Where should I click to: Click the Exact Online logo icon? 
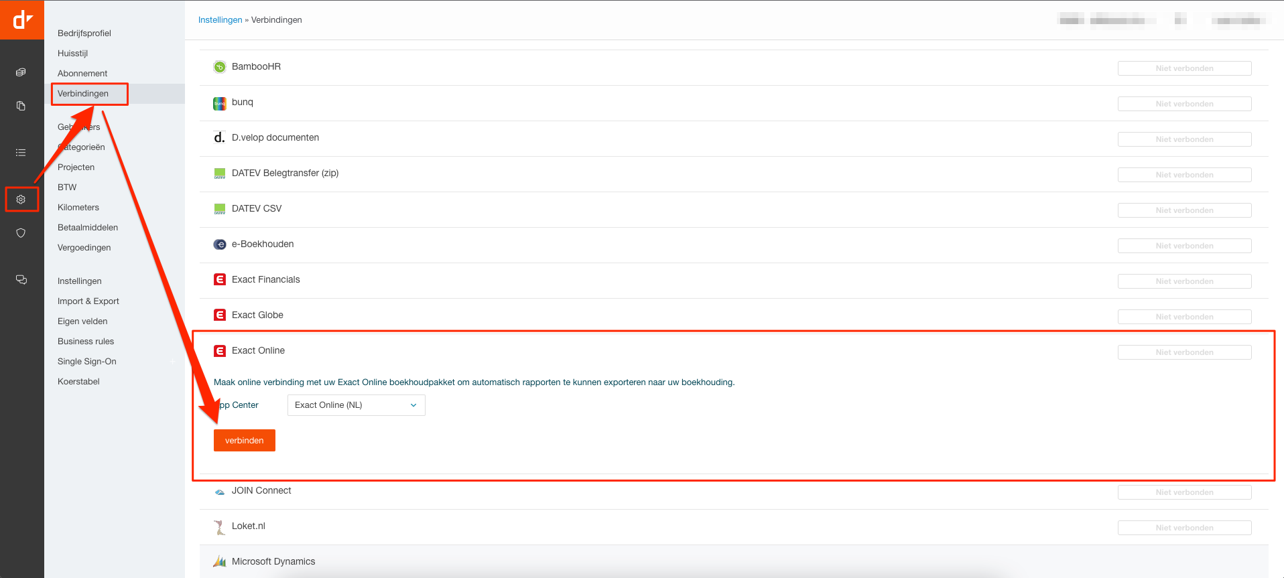[x=220, y=350]
